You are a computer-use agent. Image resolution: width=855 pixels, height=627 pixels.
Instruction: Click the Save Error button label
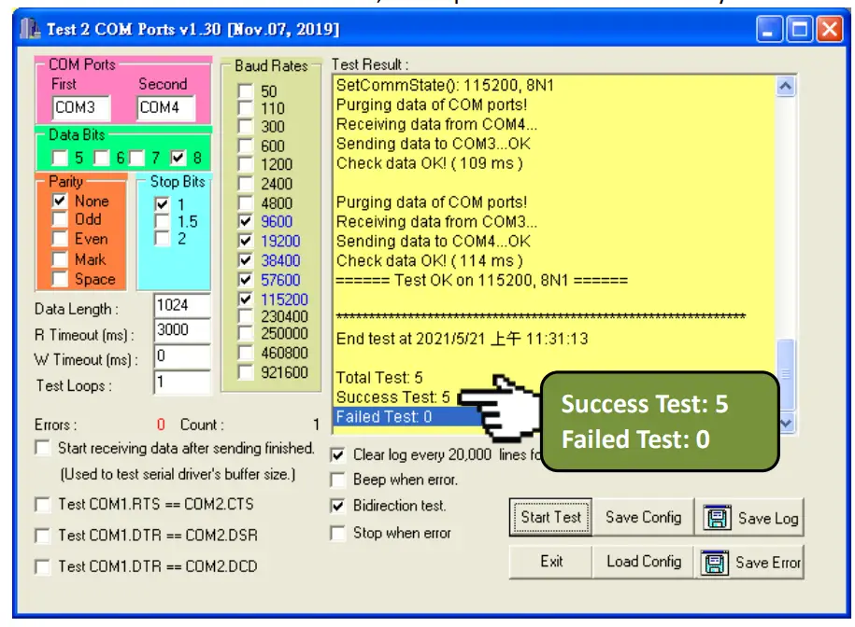click(768, 563)
